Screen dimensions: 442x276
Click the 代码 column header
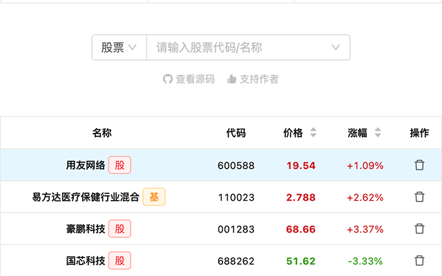(236, 132)
